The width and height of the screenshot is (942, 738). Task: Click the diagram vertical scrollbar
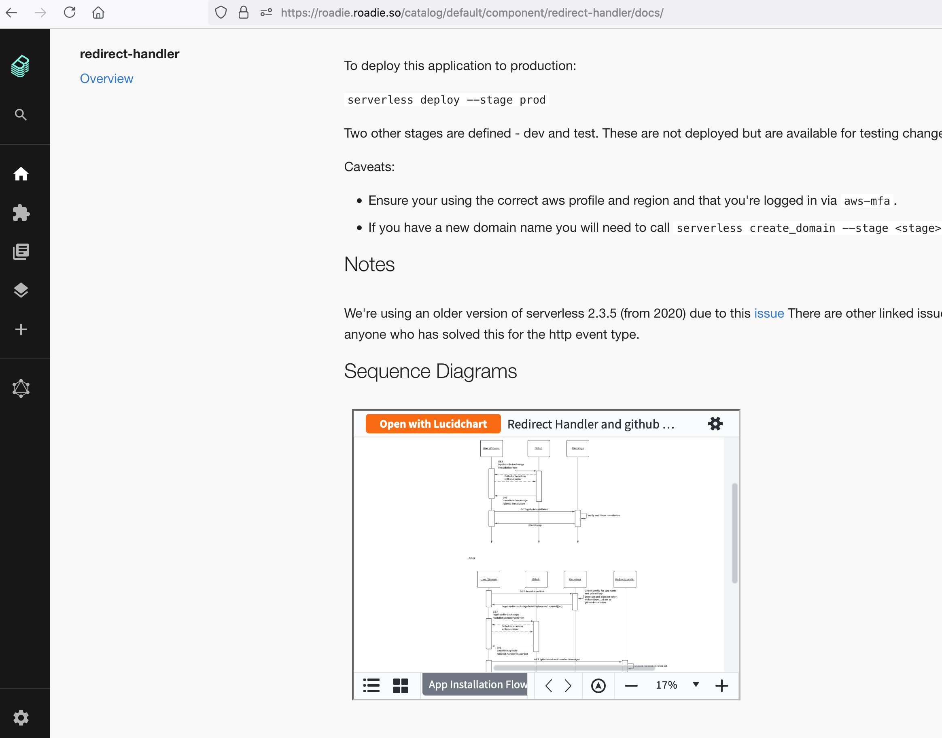[734, 533]
